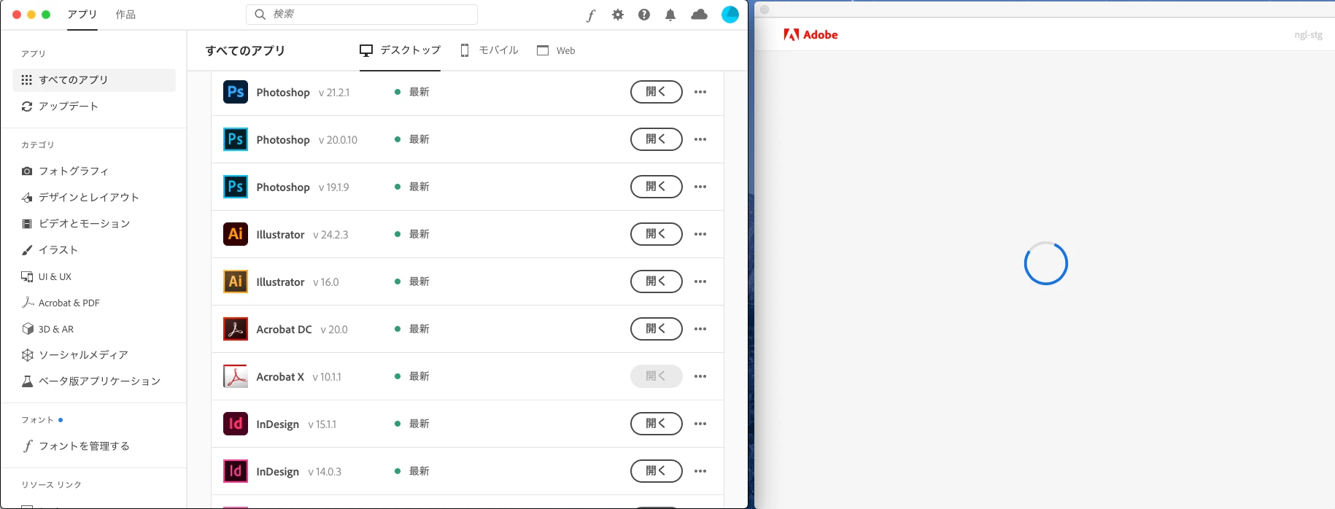This screenshot has width=1335, height=509.
Task: Open InDesign v 15.1.1 with 開く
Action: 657,424
